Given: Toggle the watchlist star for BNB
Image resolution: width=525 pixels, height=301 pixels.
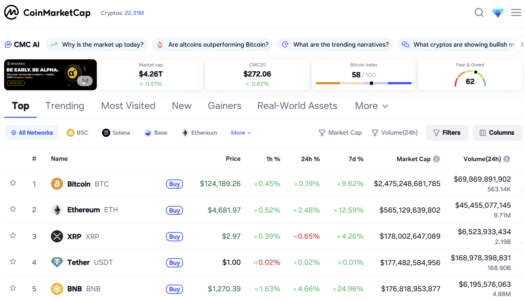Looking at the screenshot, I should click(13, 288).
